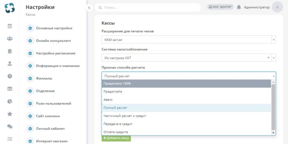
Task: Click gear icon beside Сайт клиники
Action: click(30, 116)
